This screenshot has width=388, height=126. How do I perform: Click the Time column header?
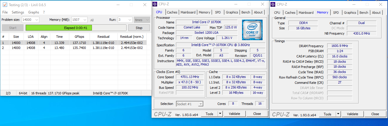(x=59, y=37)
